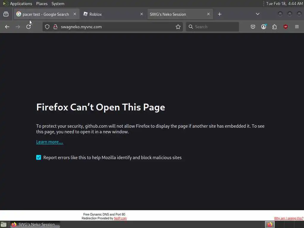Expand the list all tabs chevron

pos(257,14)
